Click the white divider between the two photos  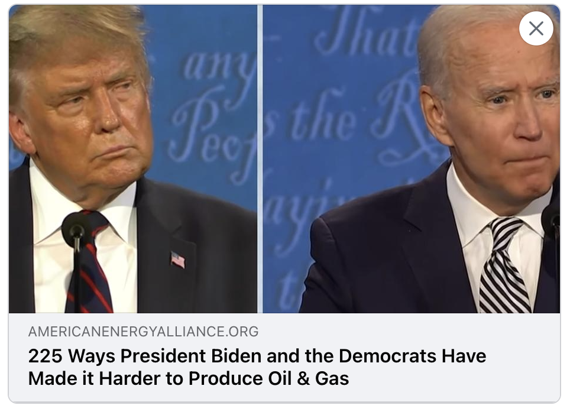(x=260, y=159)
